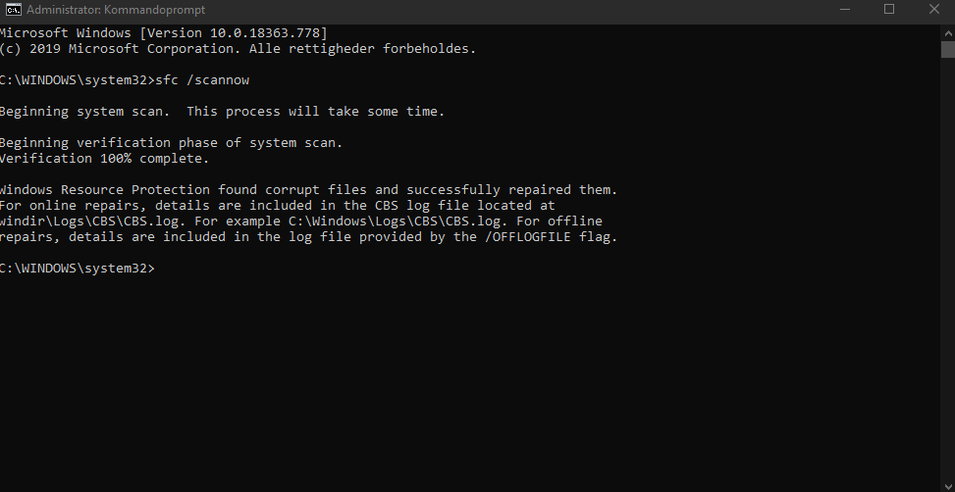Click 'Beginning verification phase of system scan.' line
Screen dimensions: 955x492
coord(171,143)
